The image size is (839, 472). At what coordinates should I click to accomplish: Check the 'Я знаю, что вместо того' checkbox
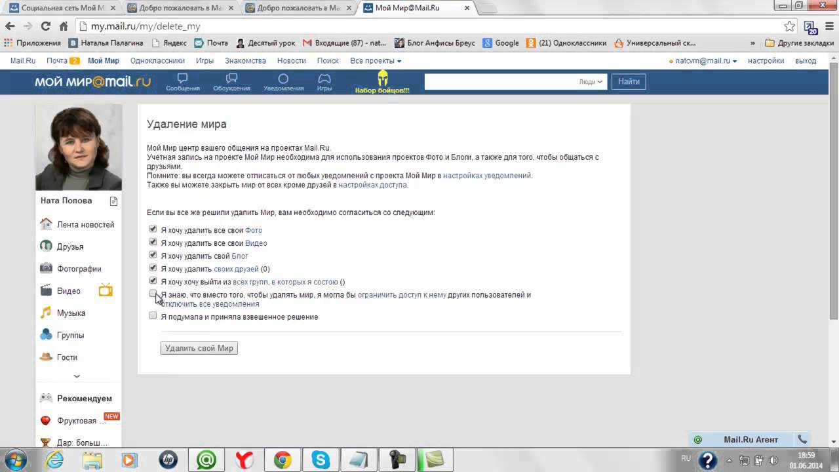[x=153, y=294]
